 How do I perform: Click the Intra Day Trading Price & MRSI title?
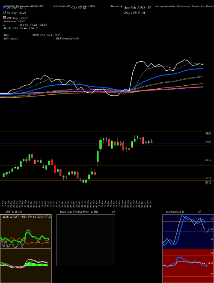click(87, 212)
